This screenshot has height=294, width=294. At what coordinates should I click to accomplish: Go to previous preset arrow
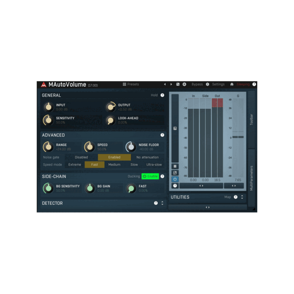(165, 84)
